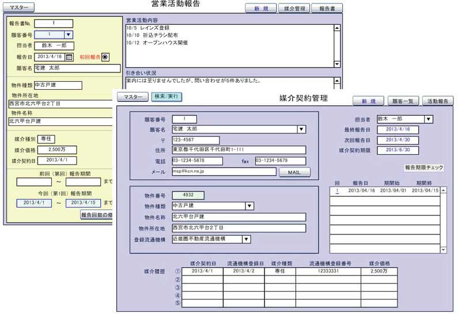The height and width of the screenshot is (314, 458).
Task: Click the 報告期限チェック button
Action: coord(424,168)
